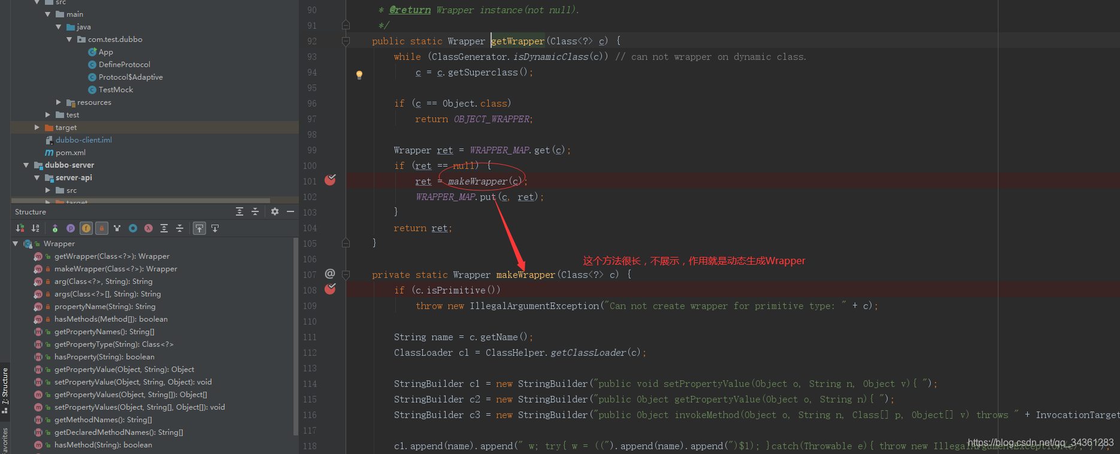Click the light bulb intention icon on line 94

tap(359, 75)
